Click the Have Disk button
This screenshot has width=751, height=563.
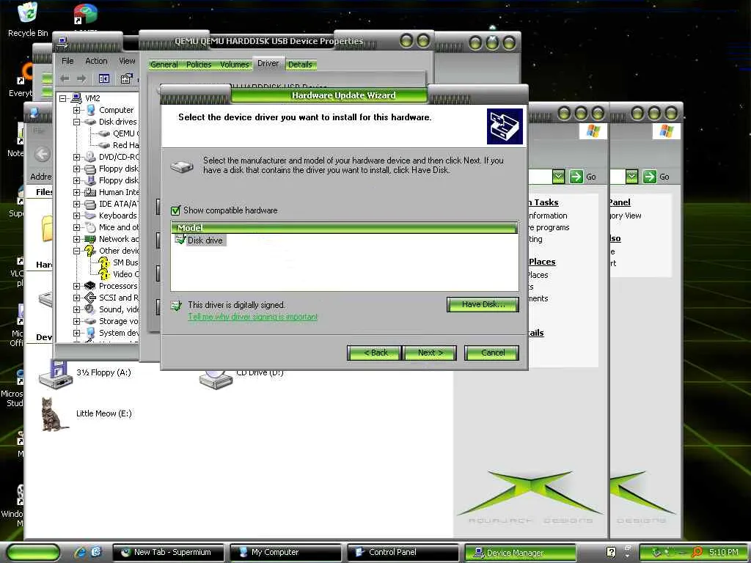pos(483,304)
